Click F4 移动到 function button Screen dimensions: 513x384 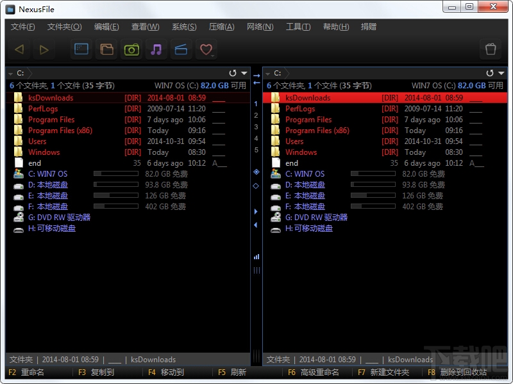[166, 372]
